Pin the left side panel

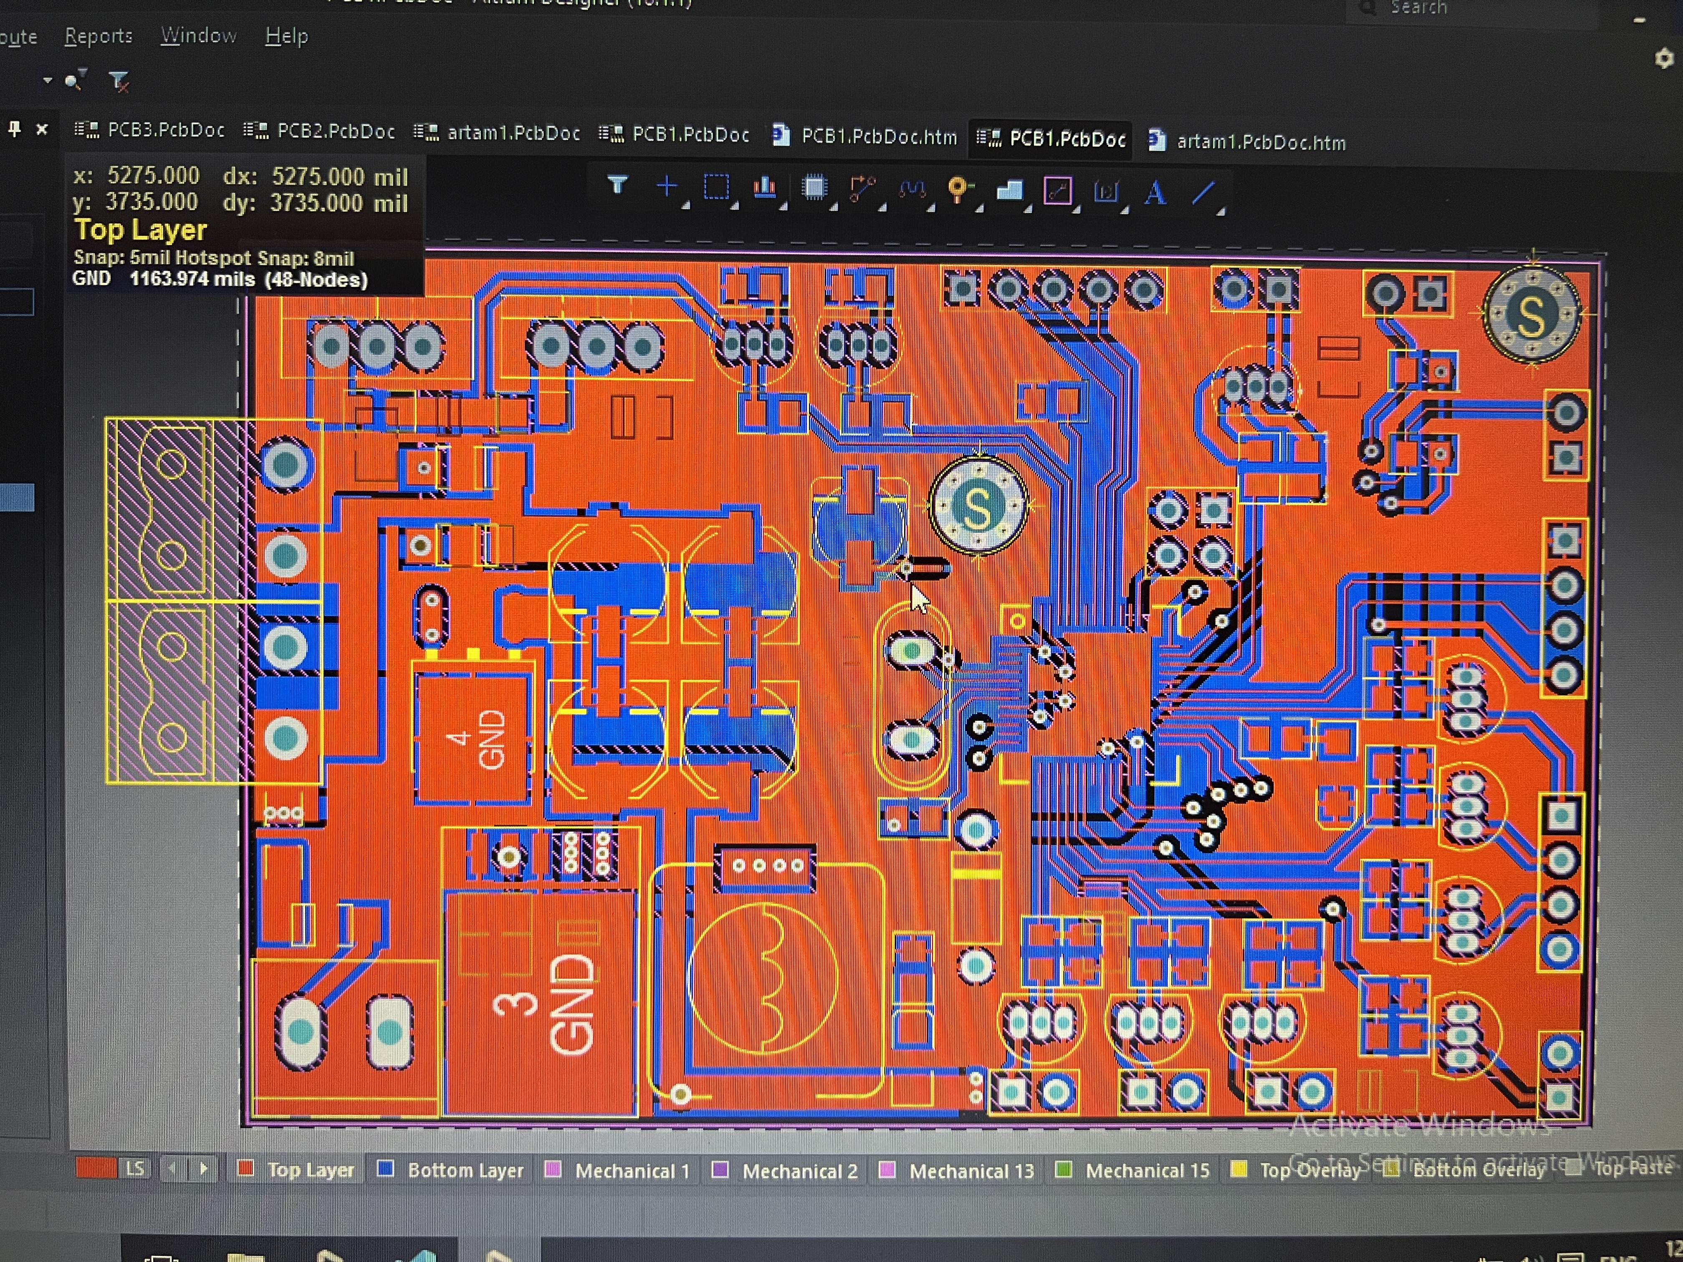click(x=15, y=129)
